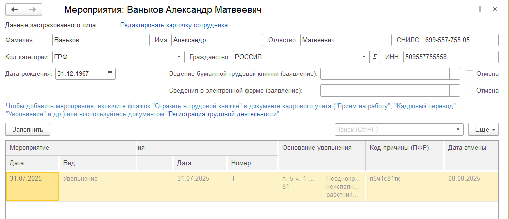Select the п5ч1с81тк reason code cell
This screenshot has height=219, width=509.
coord(405,186)
